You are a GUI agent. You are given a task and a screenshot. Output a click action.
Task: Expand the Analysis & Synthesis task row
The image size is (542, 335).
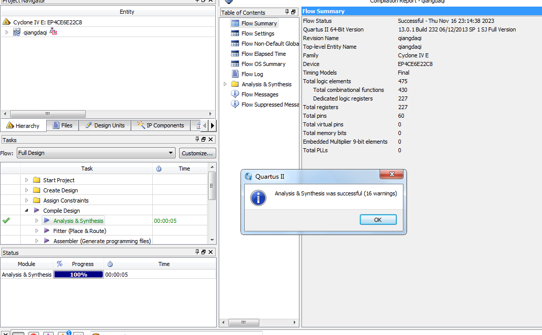(37, 221)
